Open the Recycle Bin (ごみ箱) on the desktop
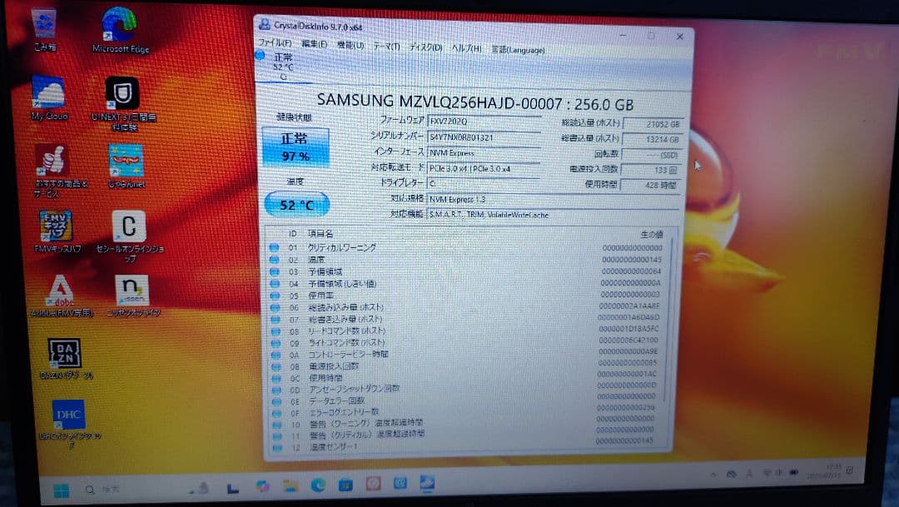Viewport: 899px width, 507px height. (45, 21)
